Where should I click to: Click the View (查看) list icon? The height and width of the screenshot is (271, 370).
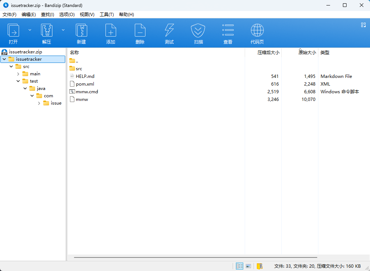(x=228, y=30)
